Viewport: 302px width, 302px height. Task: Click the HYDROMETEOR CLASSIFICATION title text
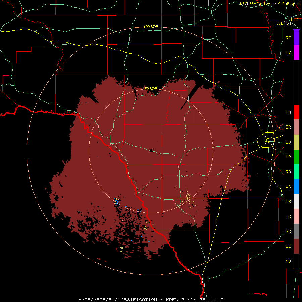click(x=118, y=300)
